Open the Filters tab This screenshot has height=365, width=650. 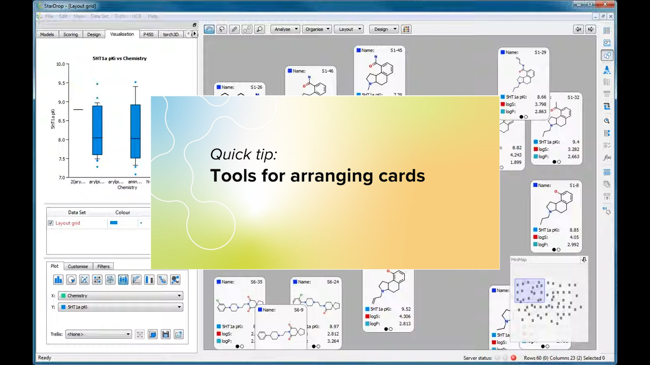pyautogui.click(x=104, y=266)
